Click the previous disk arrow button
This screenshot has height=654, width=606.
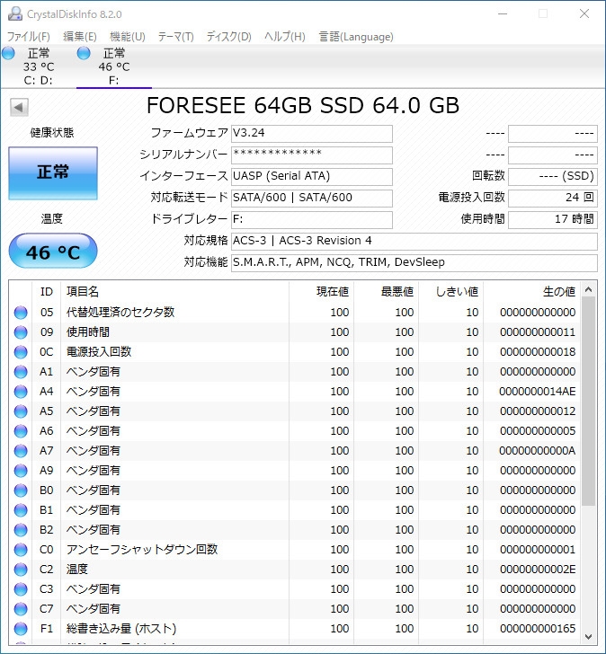tap(19, 107)
